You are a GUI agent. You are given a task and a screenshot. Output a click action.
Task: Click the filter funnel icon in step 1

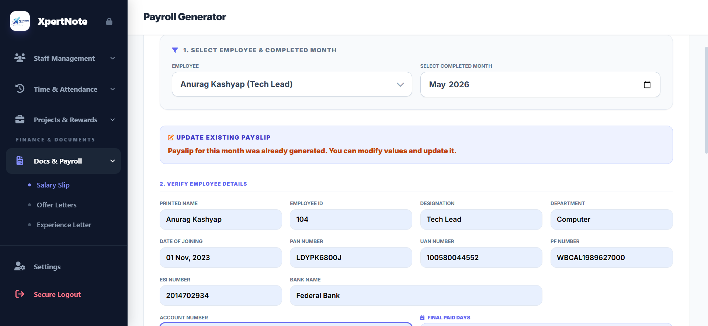[175, 50]
